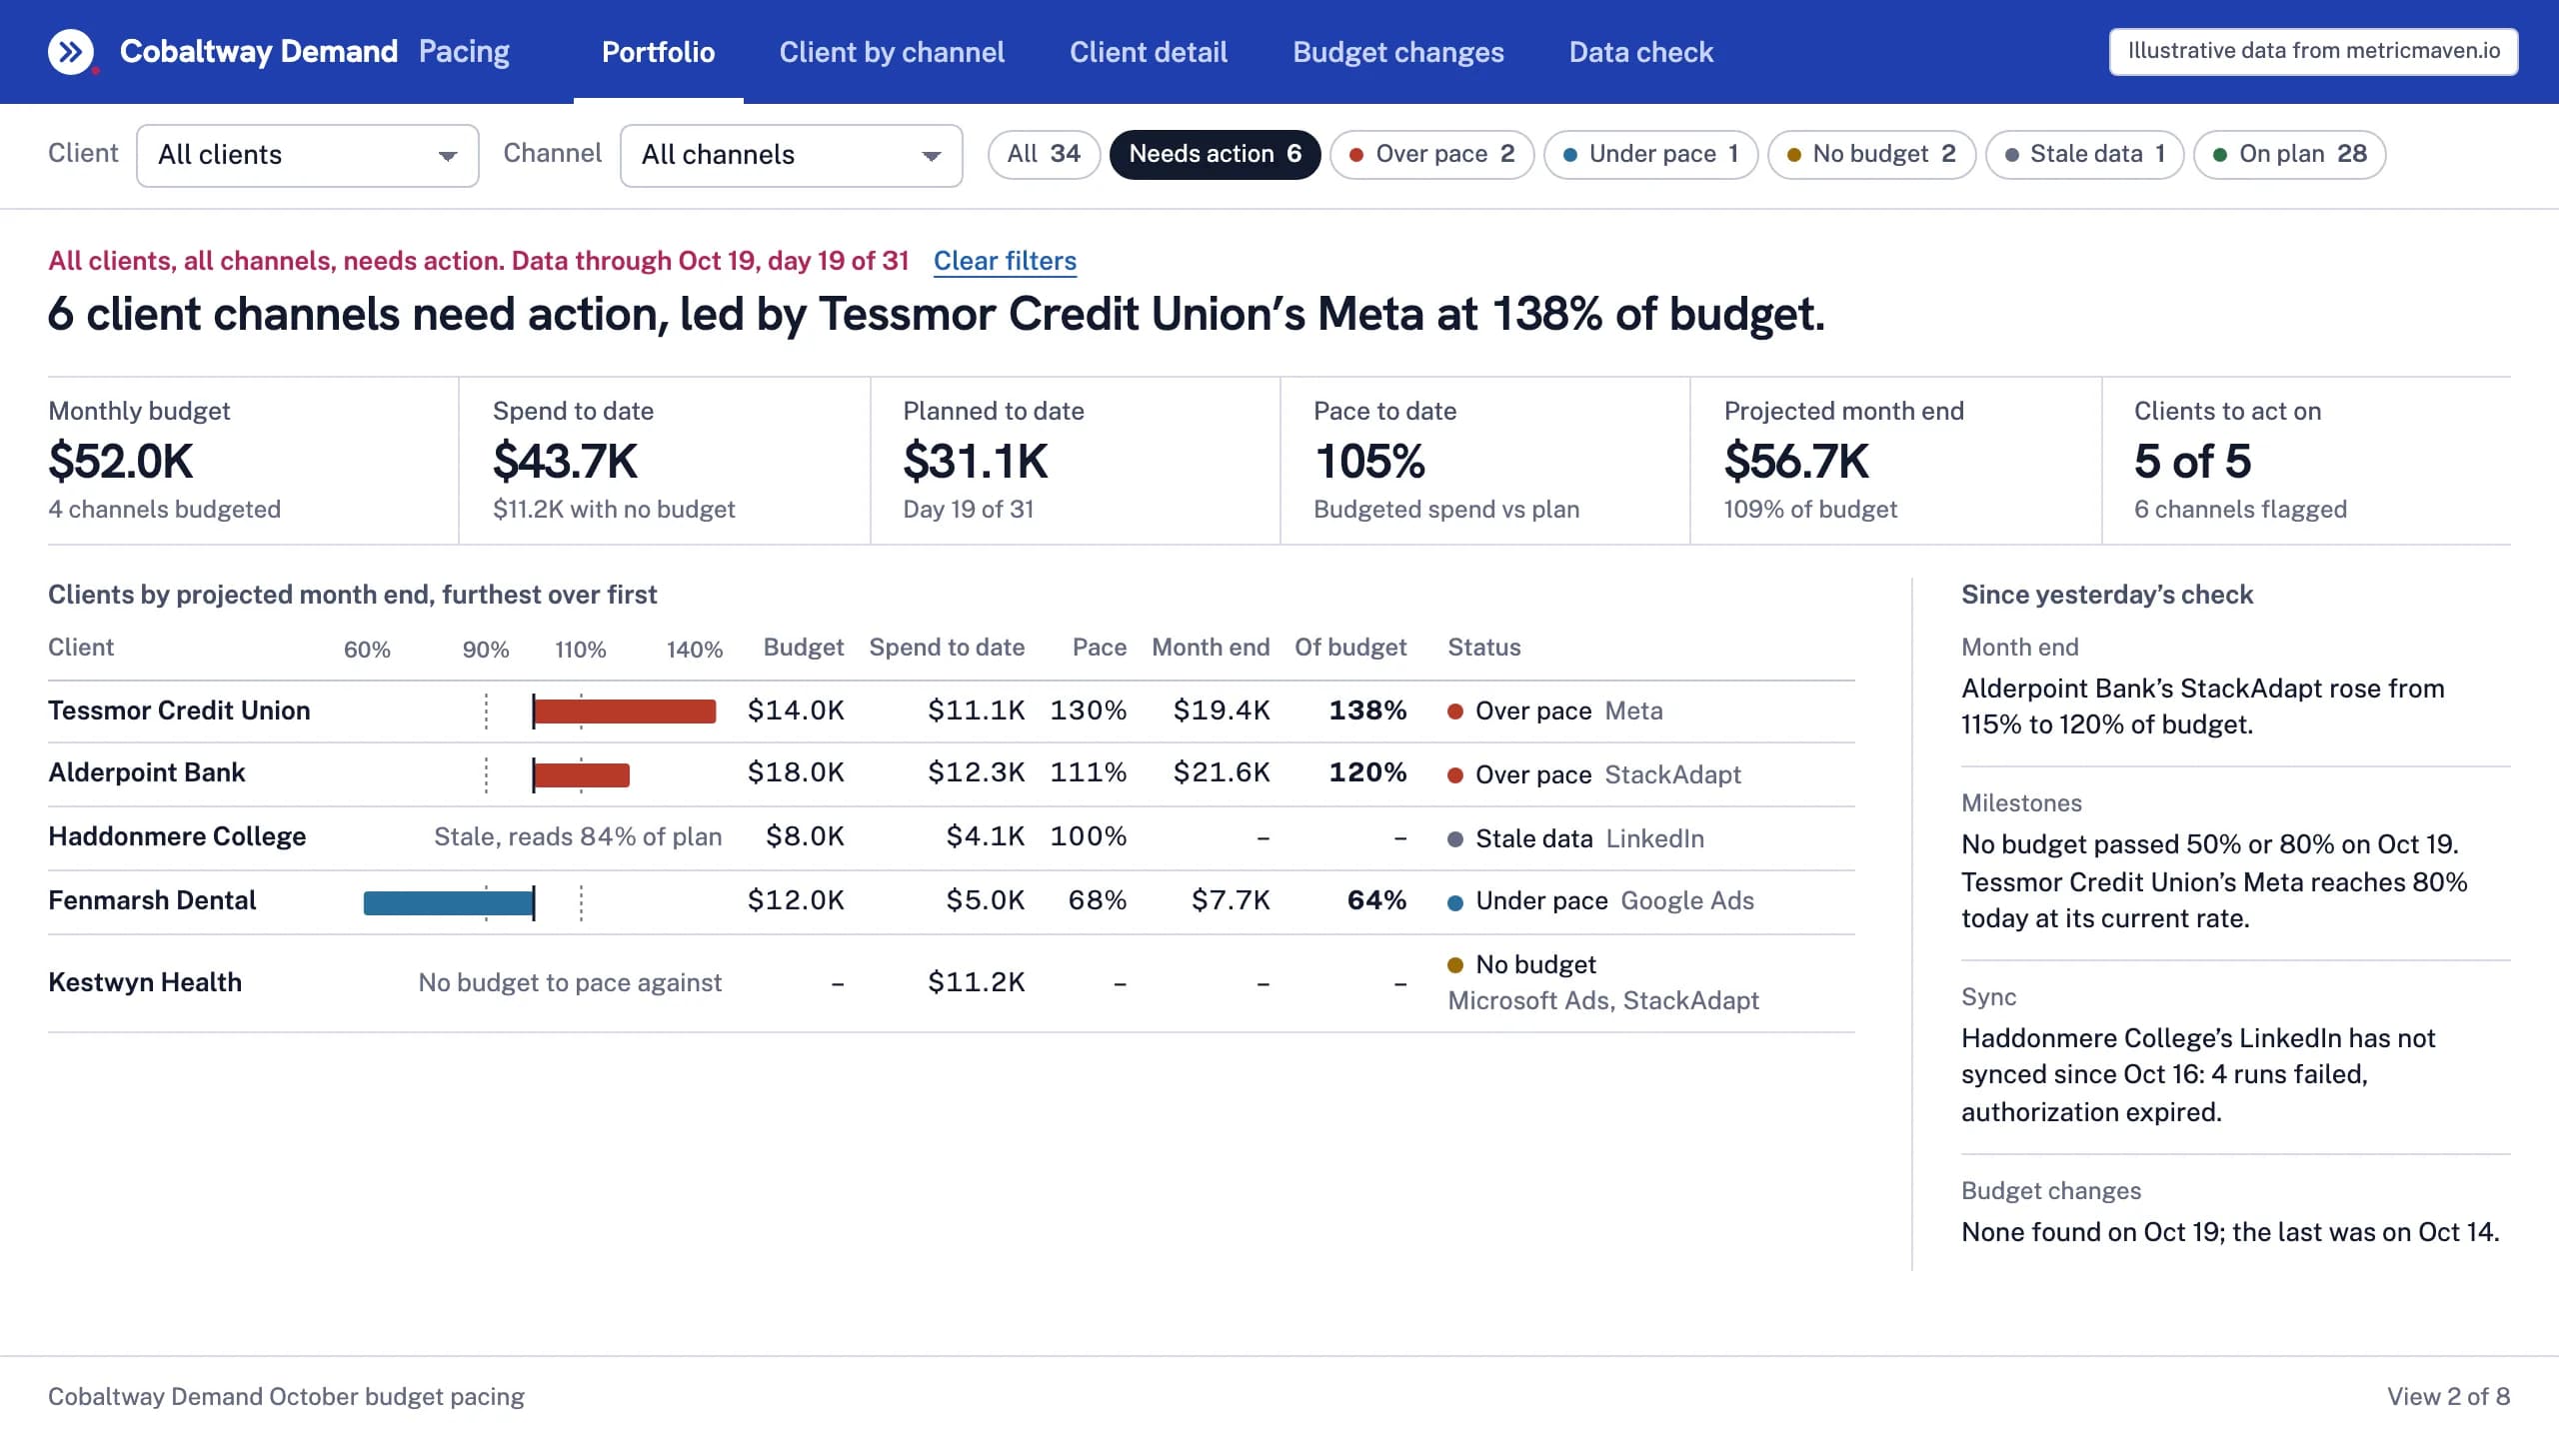Click the Microsoft Ads, StackAdapt channel text
2559x1439 pixels.
[x=1603, y=1000]
